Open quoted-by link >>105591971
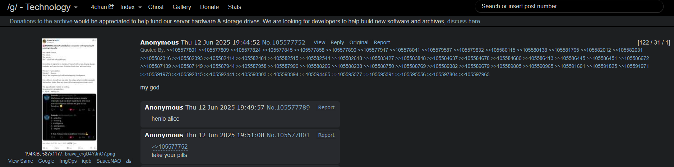This screenshot has width=674, height=167. (634, 66)
